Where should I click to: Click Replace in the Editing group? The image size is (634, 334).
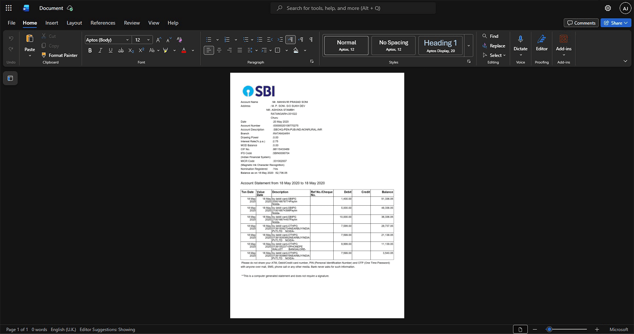point(494,46)
